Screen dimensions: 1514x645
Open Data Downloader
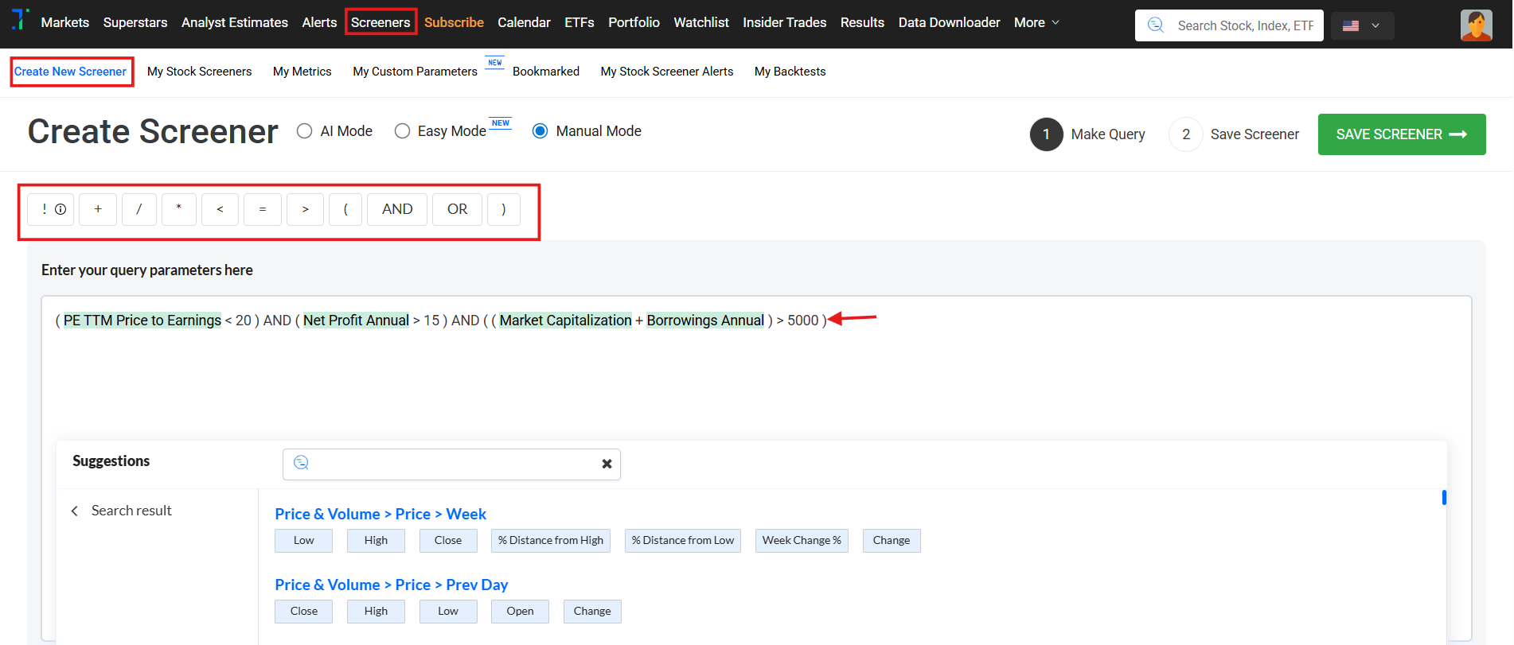tap(949, 22)
